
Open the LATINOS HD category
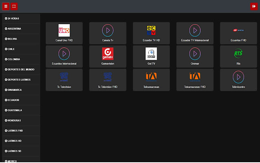click(x=21, y=141)
